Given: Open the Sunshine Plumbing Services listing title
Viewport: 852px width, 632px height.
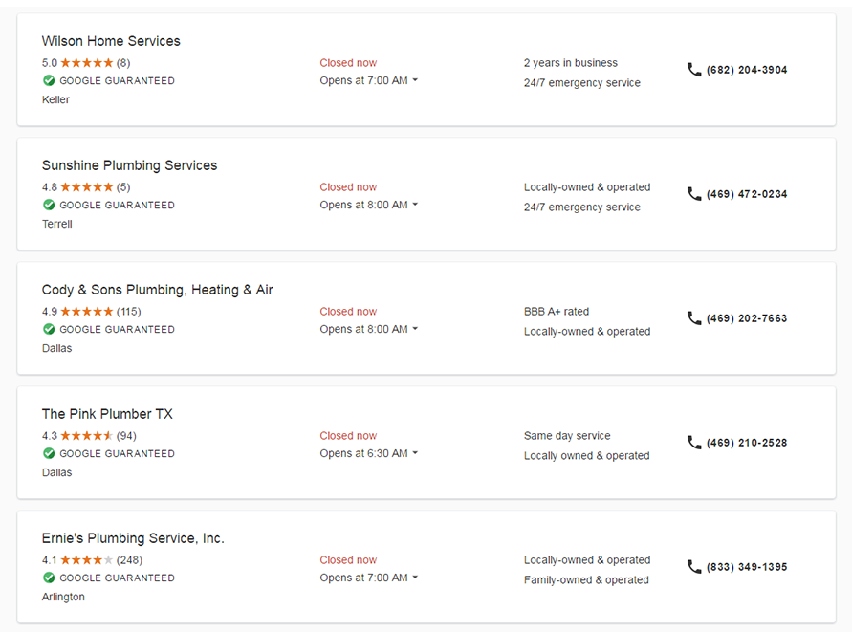Looking at the screenshot, I should pos(129,165).
